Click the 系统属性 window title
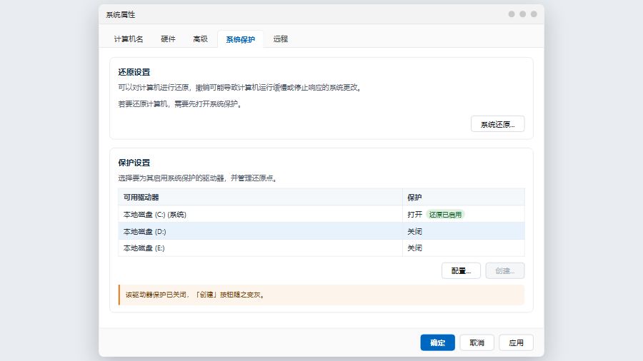This screenshot has height=361, width=643. coord(121,15)
